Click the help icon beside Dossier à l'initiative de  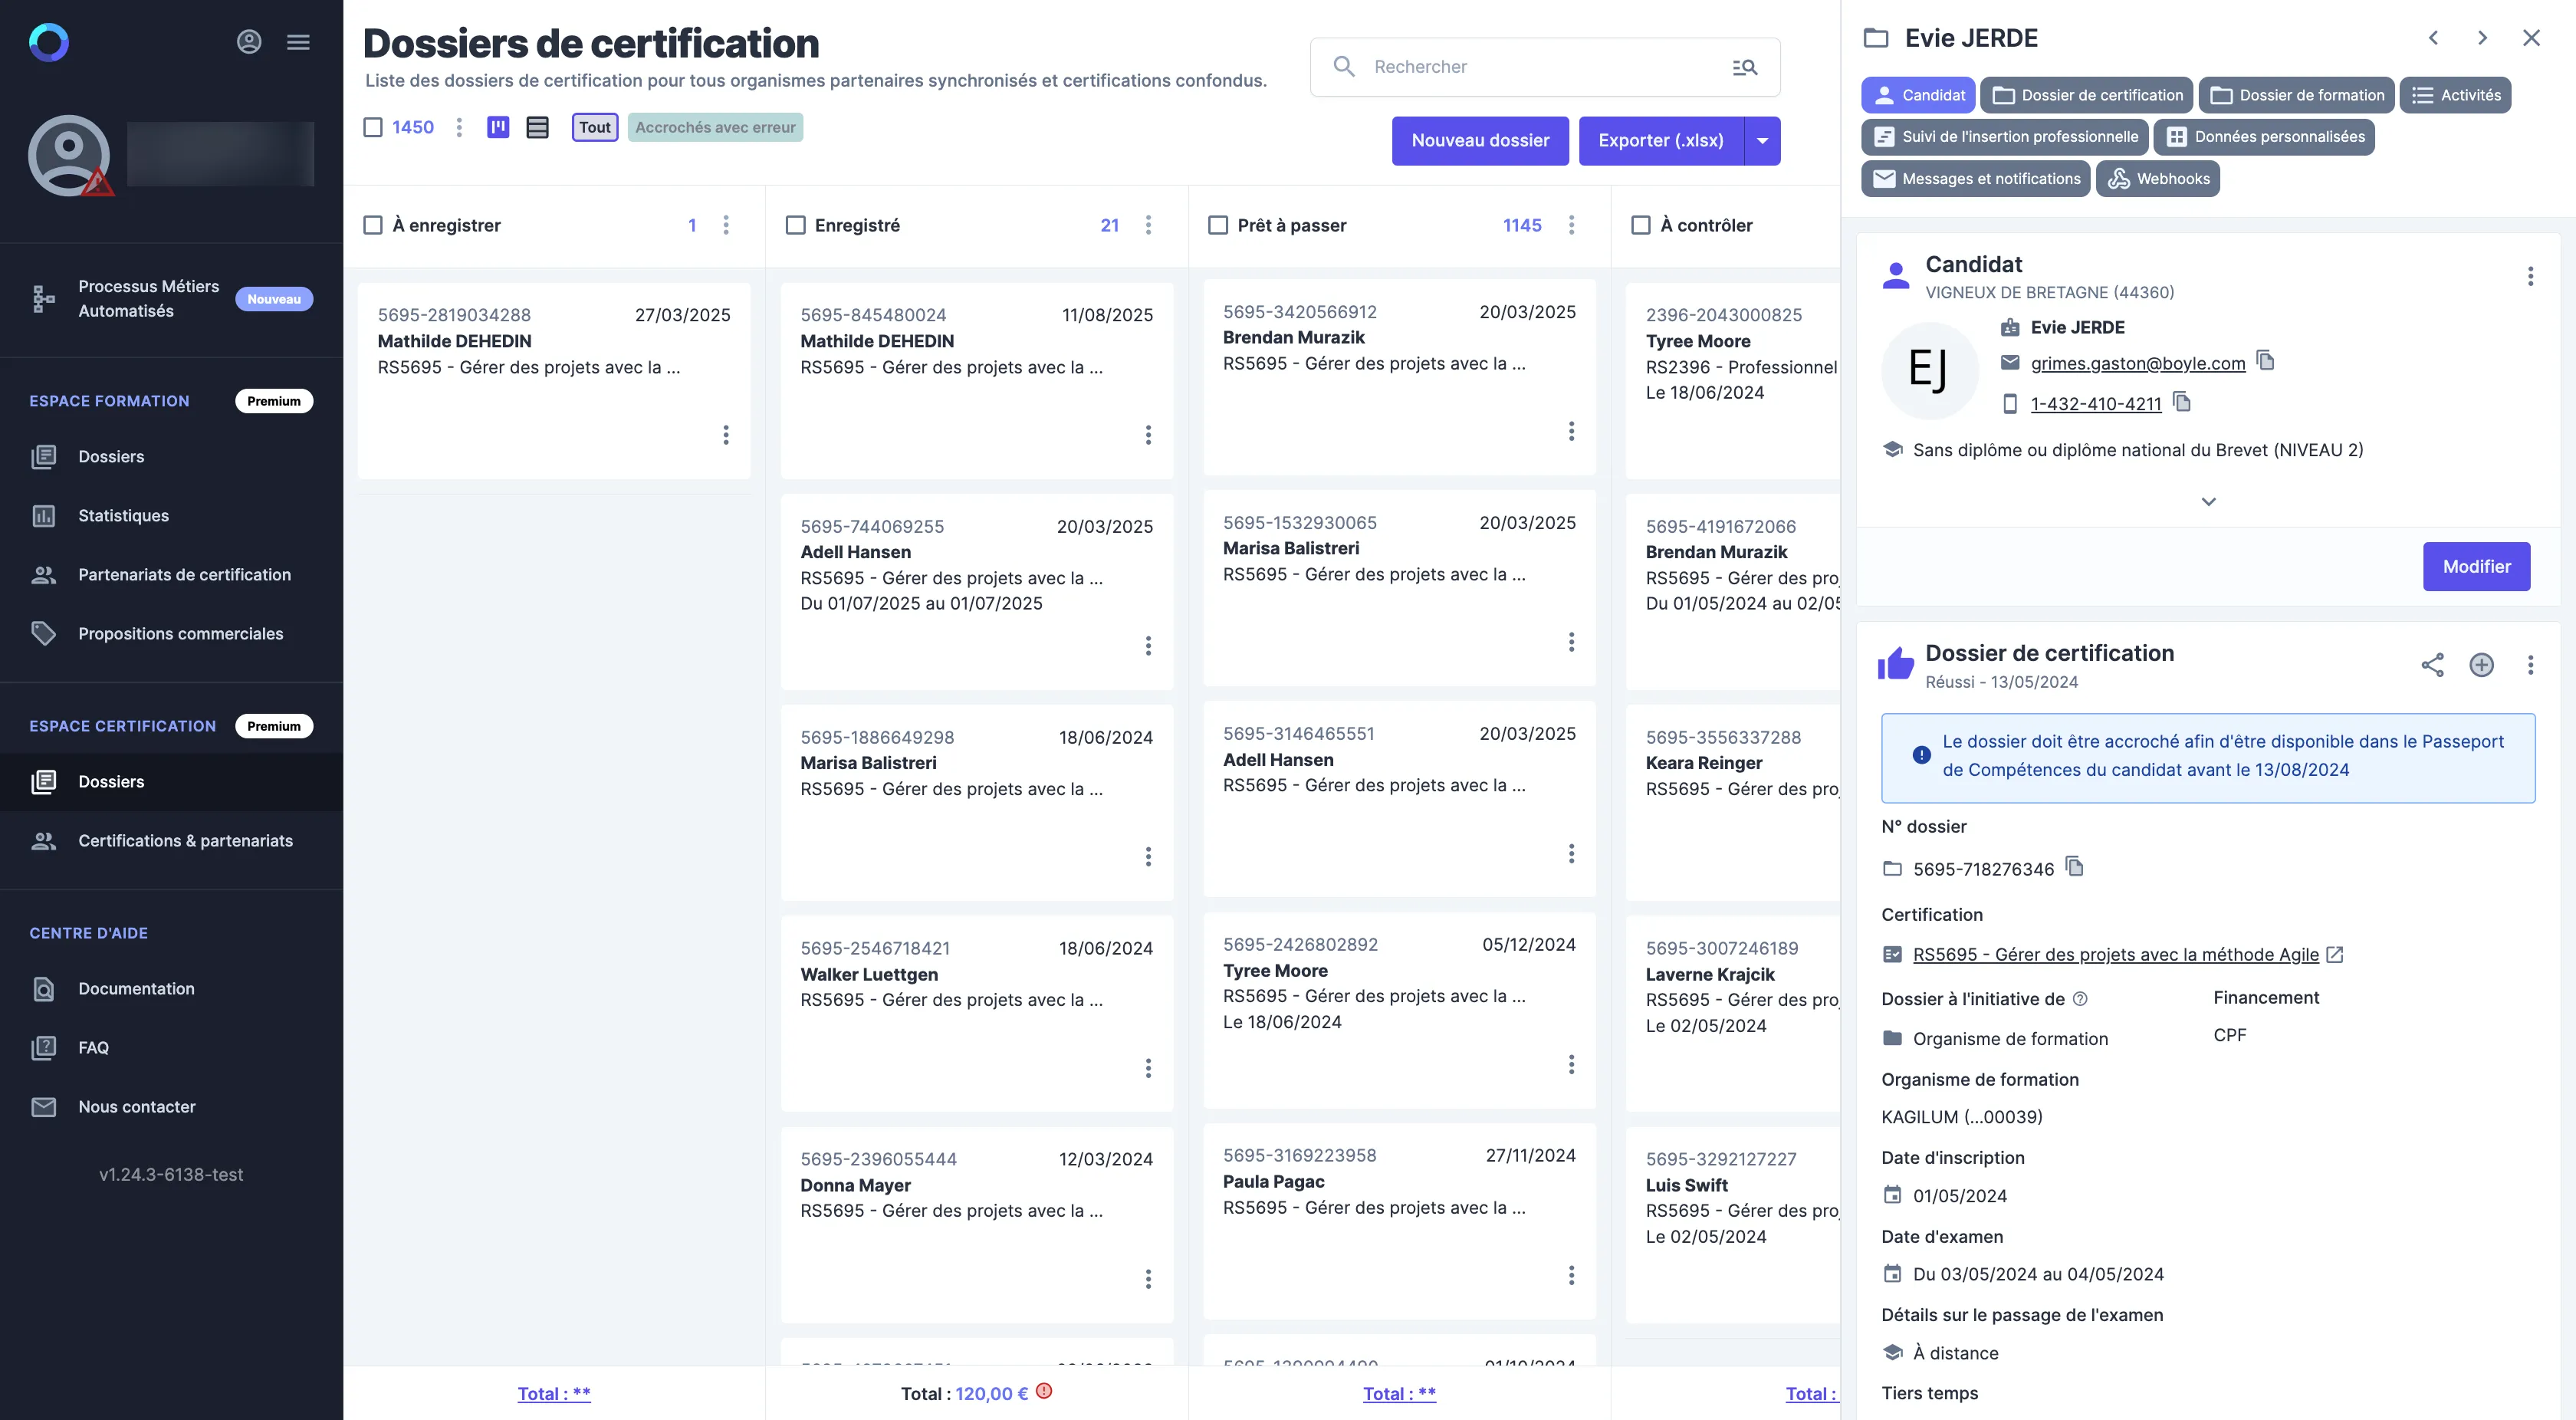coord(2080,999)
